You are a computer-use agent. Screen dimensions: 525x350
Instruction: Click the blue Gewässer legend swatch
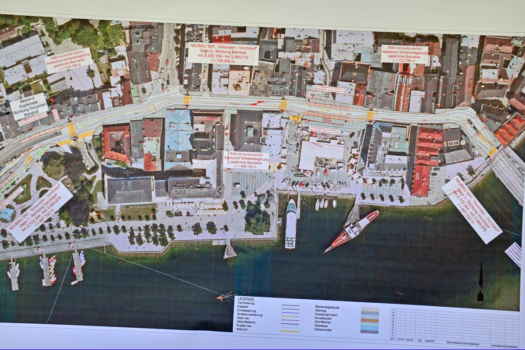370,328
